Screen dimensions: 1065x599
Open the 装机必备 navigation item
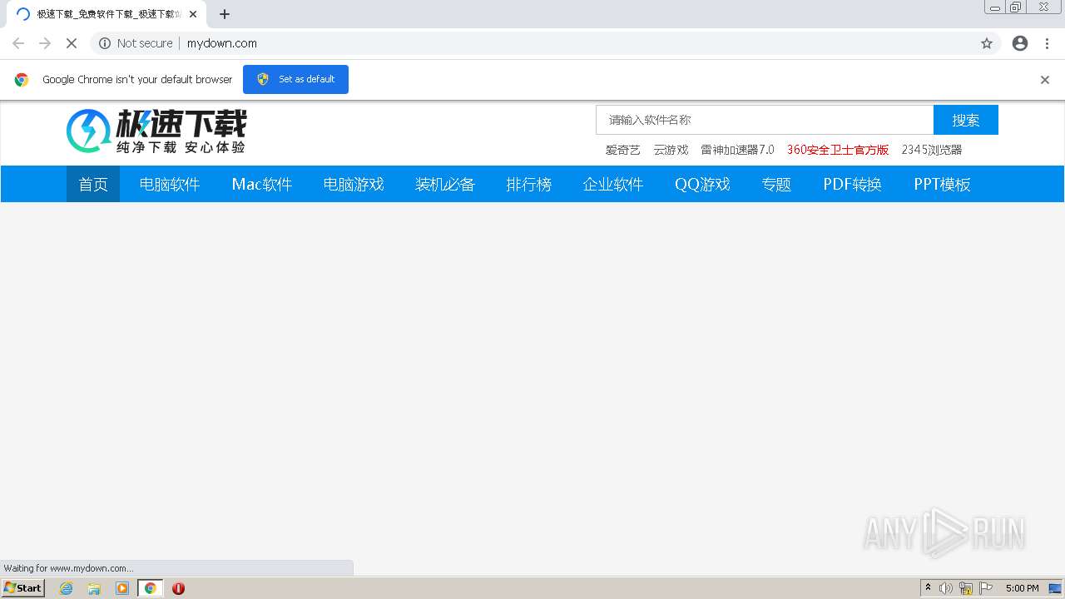(x=445, y=184)
